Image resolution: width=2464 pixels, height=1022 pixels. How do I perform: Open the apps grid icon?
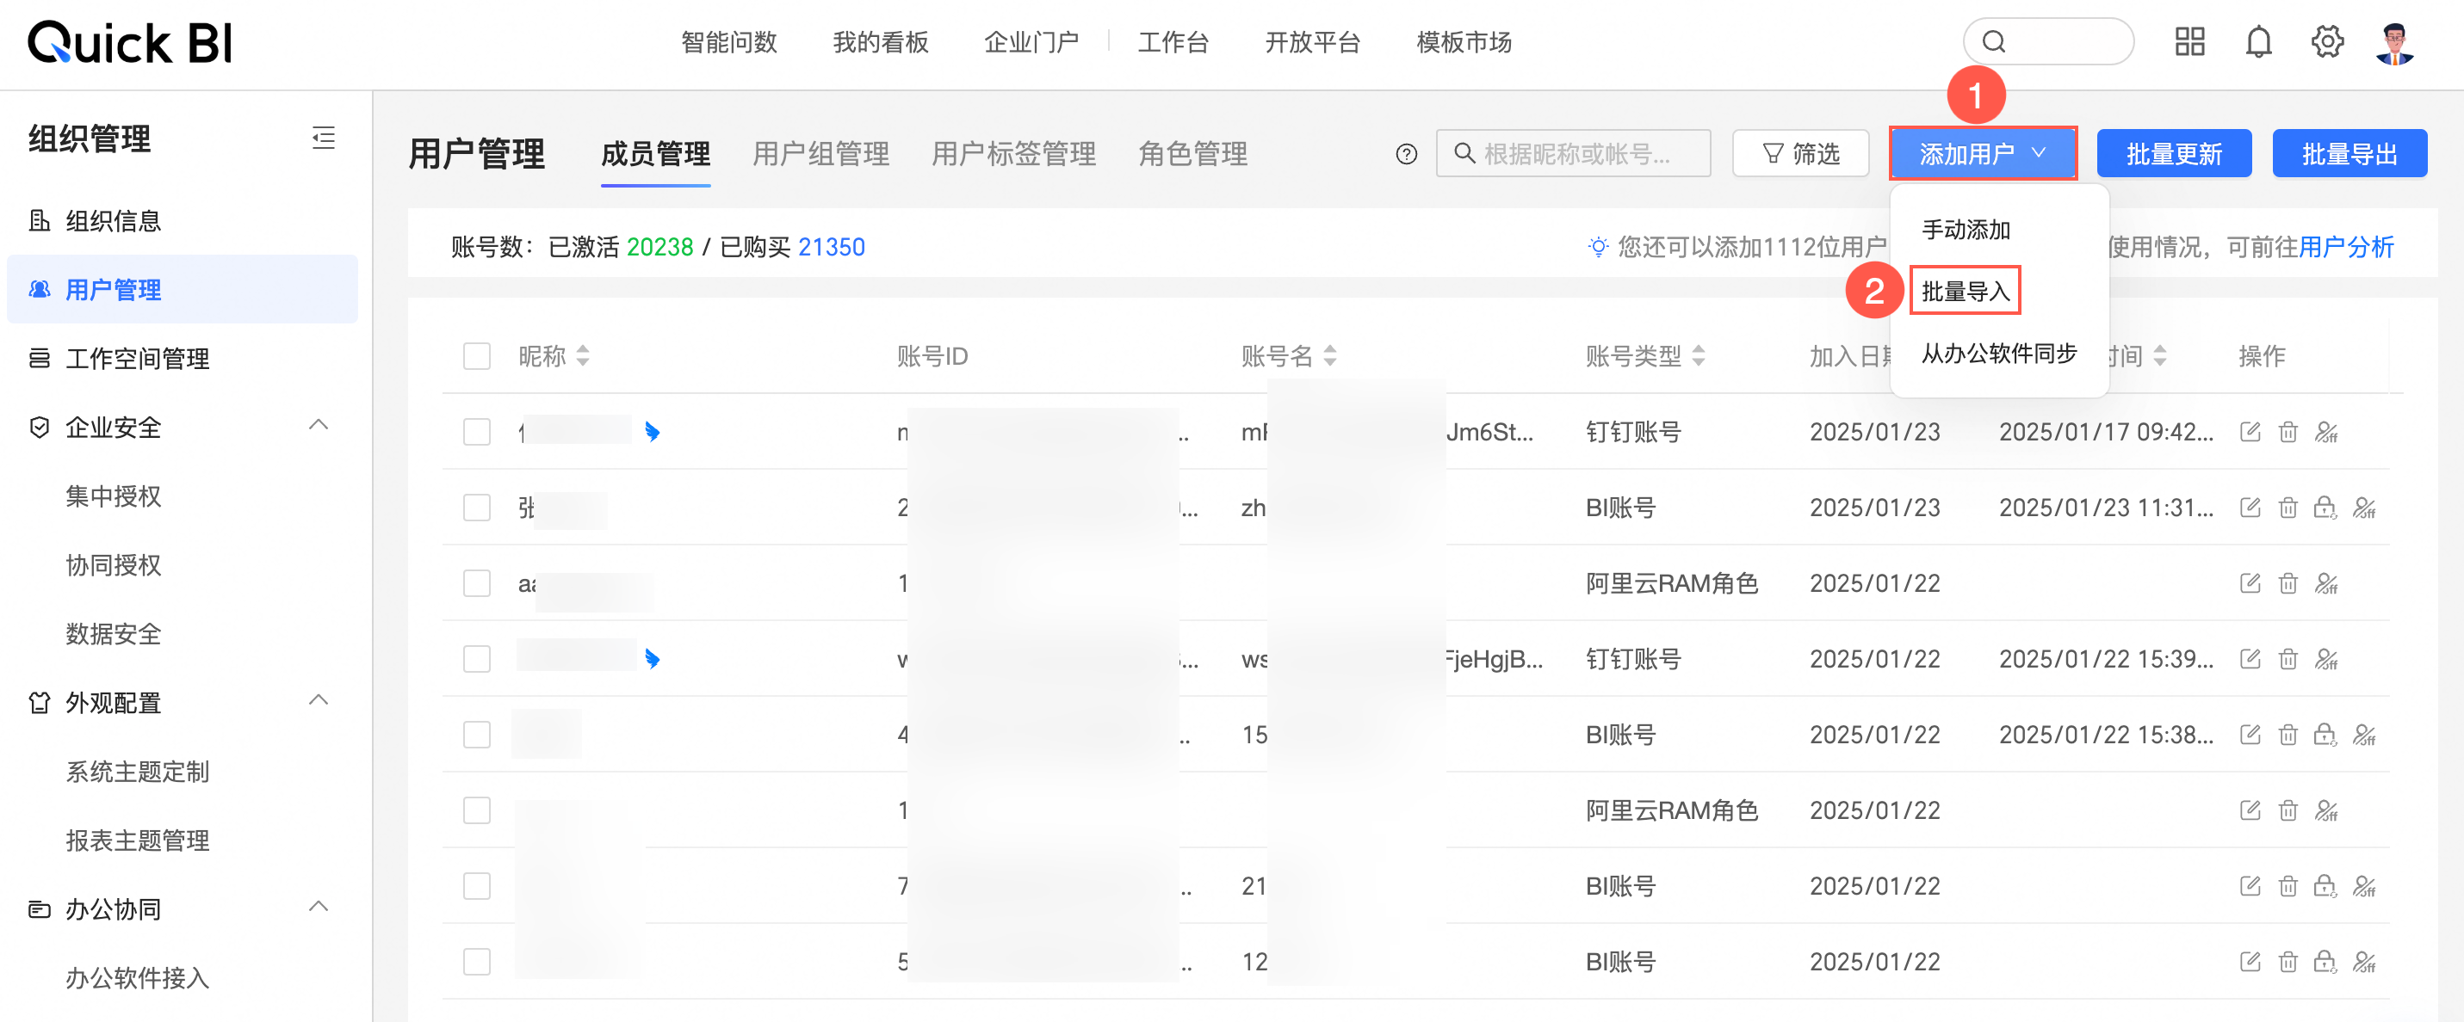(2189, 42)
